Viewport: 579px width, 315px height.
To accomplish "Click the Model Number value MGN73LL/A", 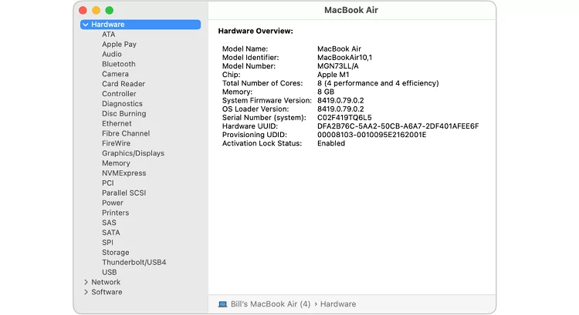I will pos(338,66).
